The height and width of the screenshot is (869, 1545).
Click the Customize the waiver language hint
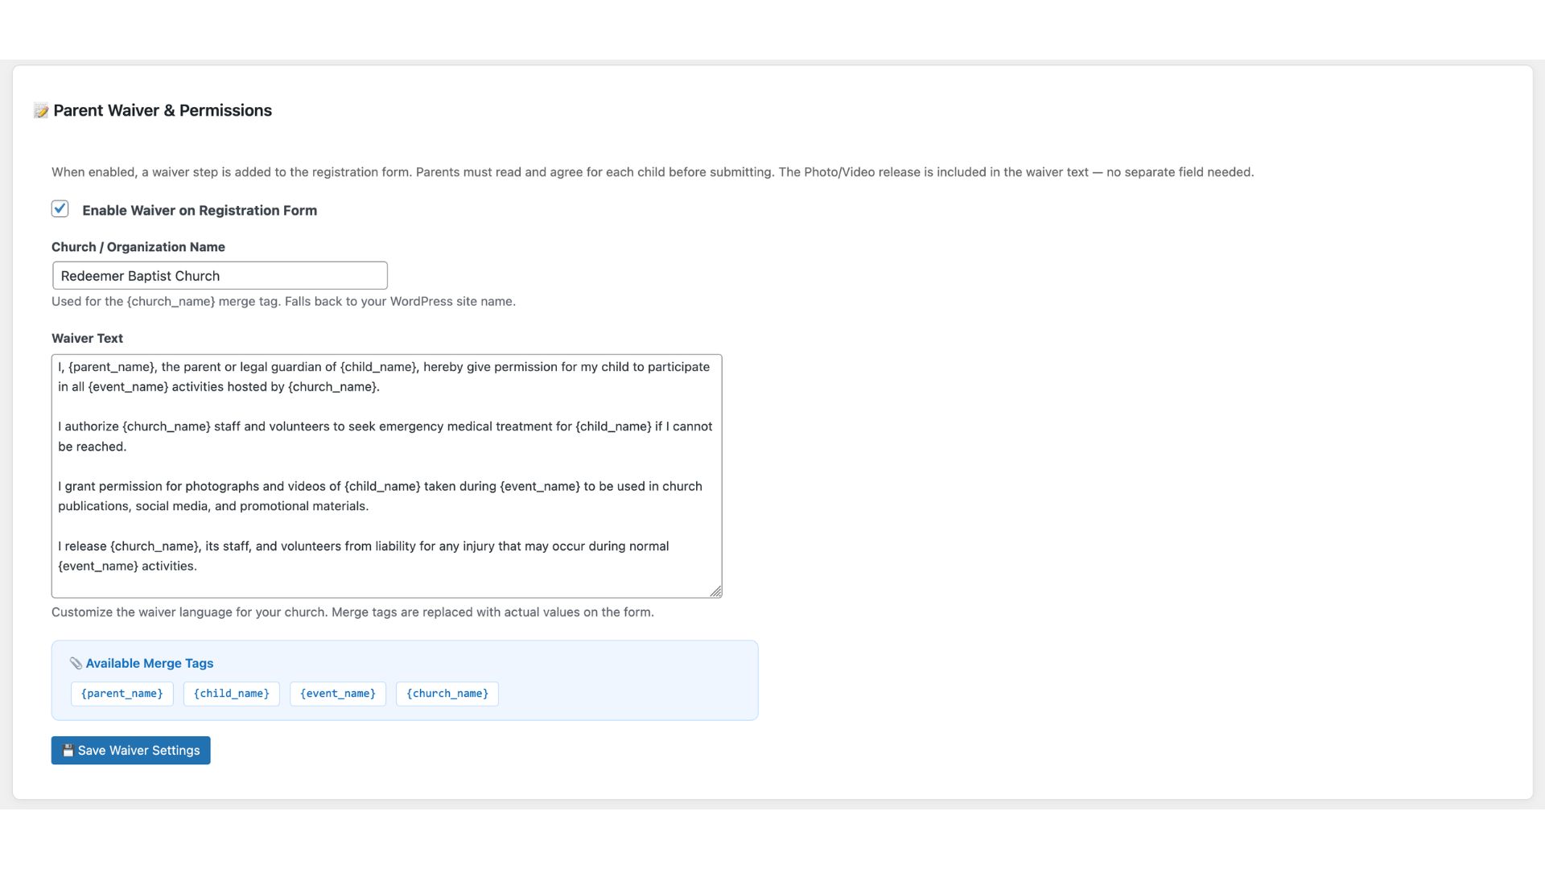[352, 612]
